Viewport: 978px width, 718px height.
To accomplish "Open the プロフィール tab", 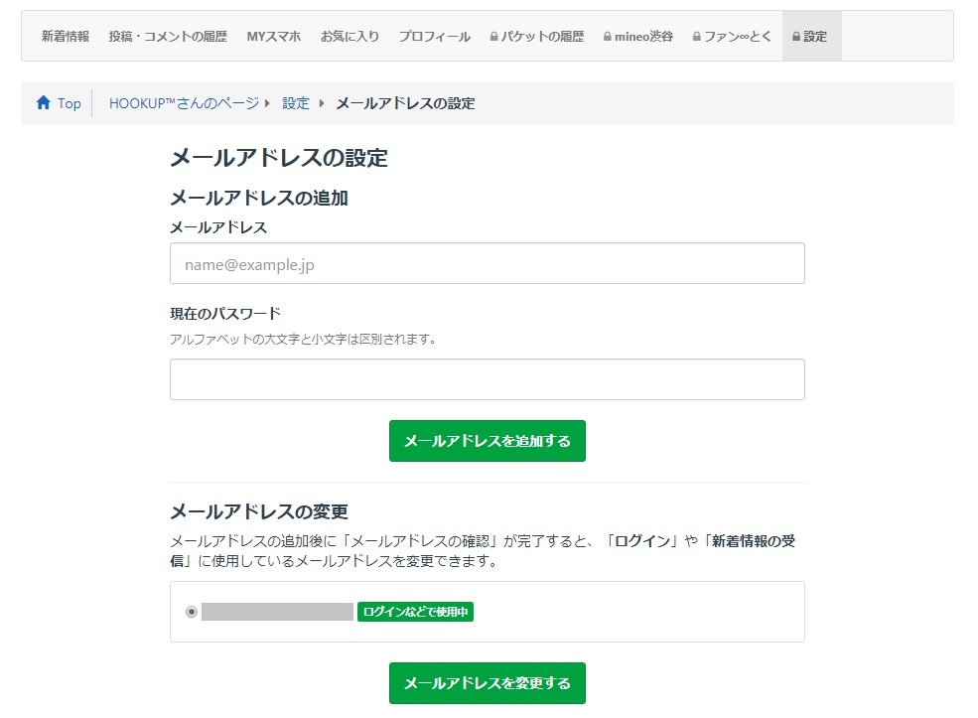I will 434,37.
